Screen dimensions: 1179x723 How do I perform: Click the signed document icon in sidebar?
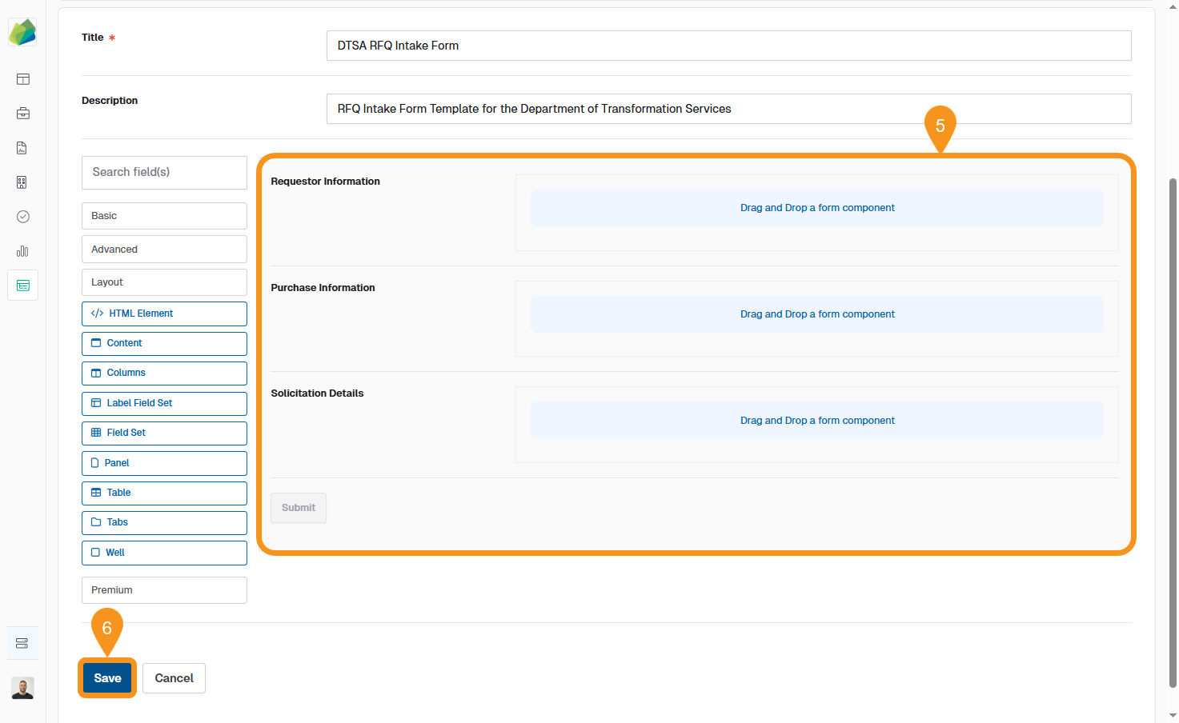pos(22,148)
